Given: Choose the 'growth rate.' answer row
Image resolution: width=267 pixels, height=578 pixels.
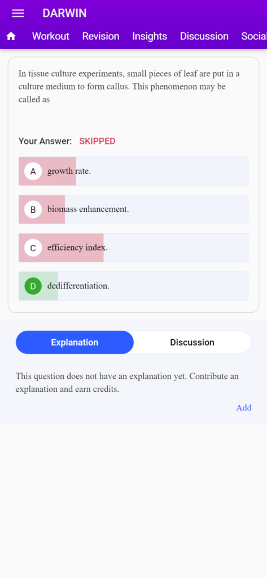Looking at the screenshot, I should (x=133, y=172).
